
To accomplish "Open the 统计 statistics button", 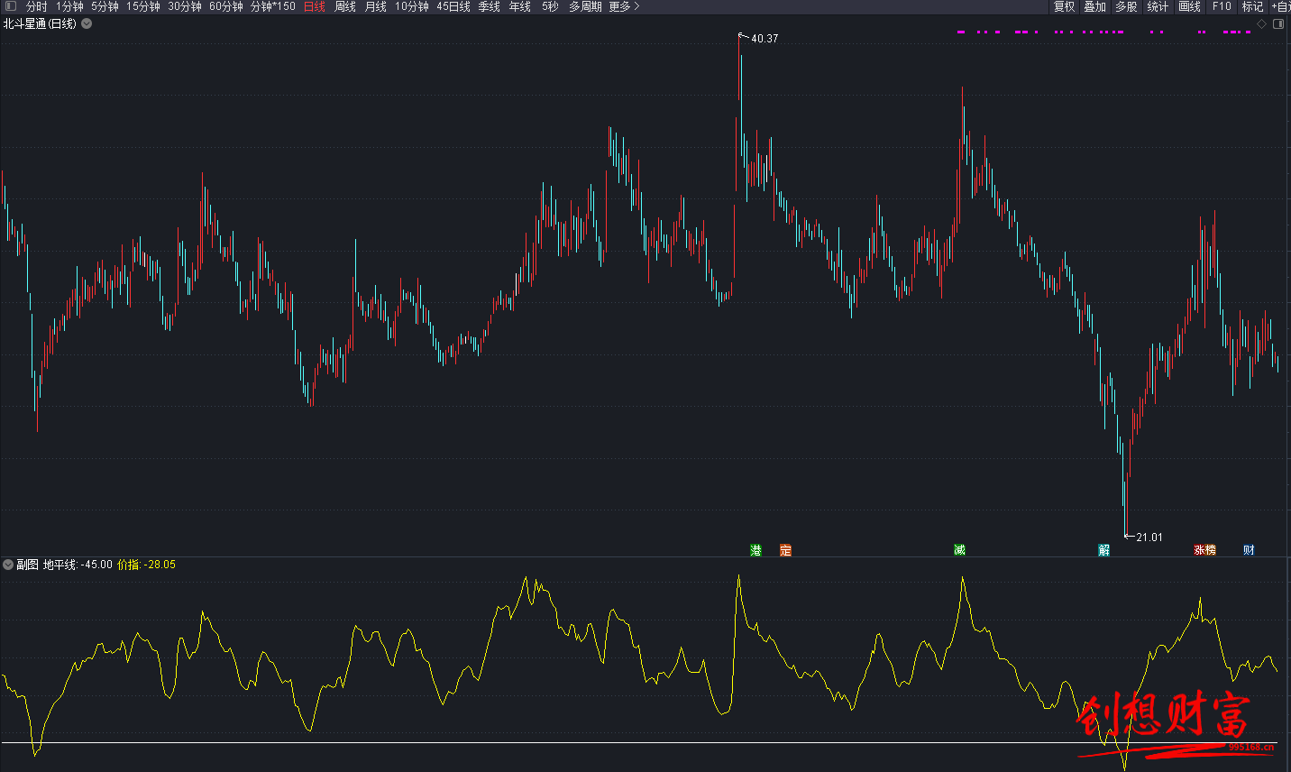I will point(1158,6).
